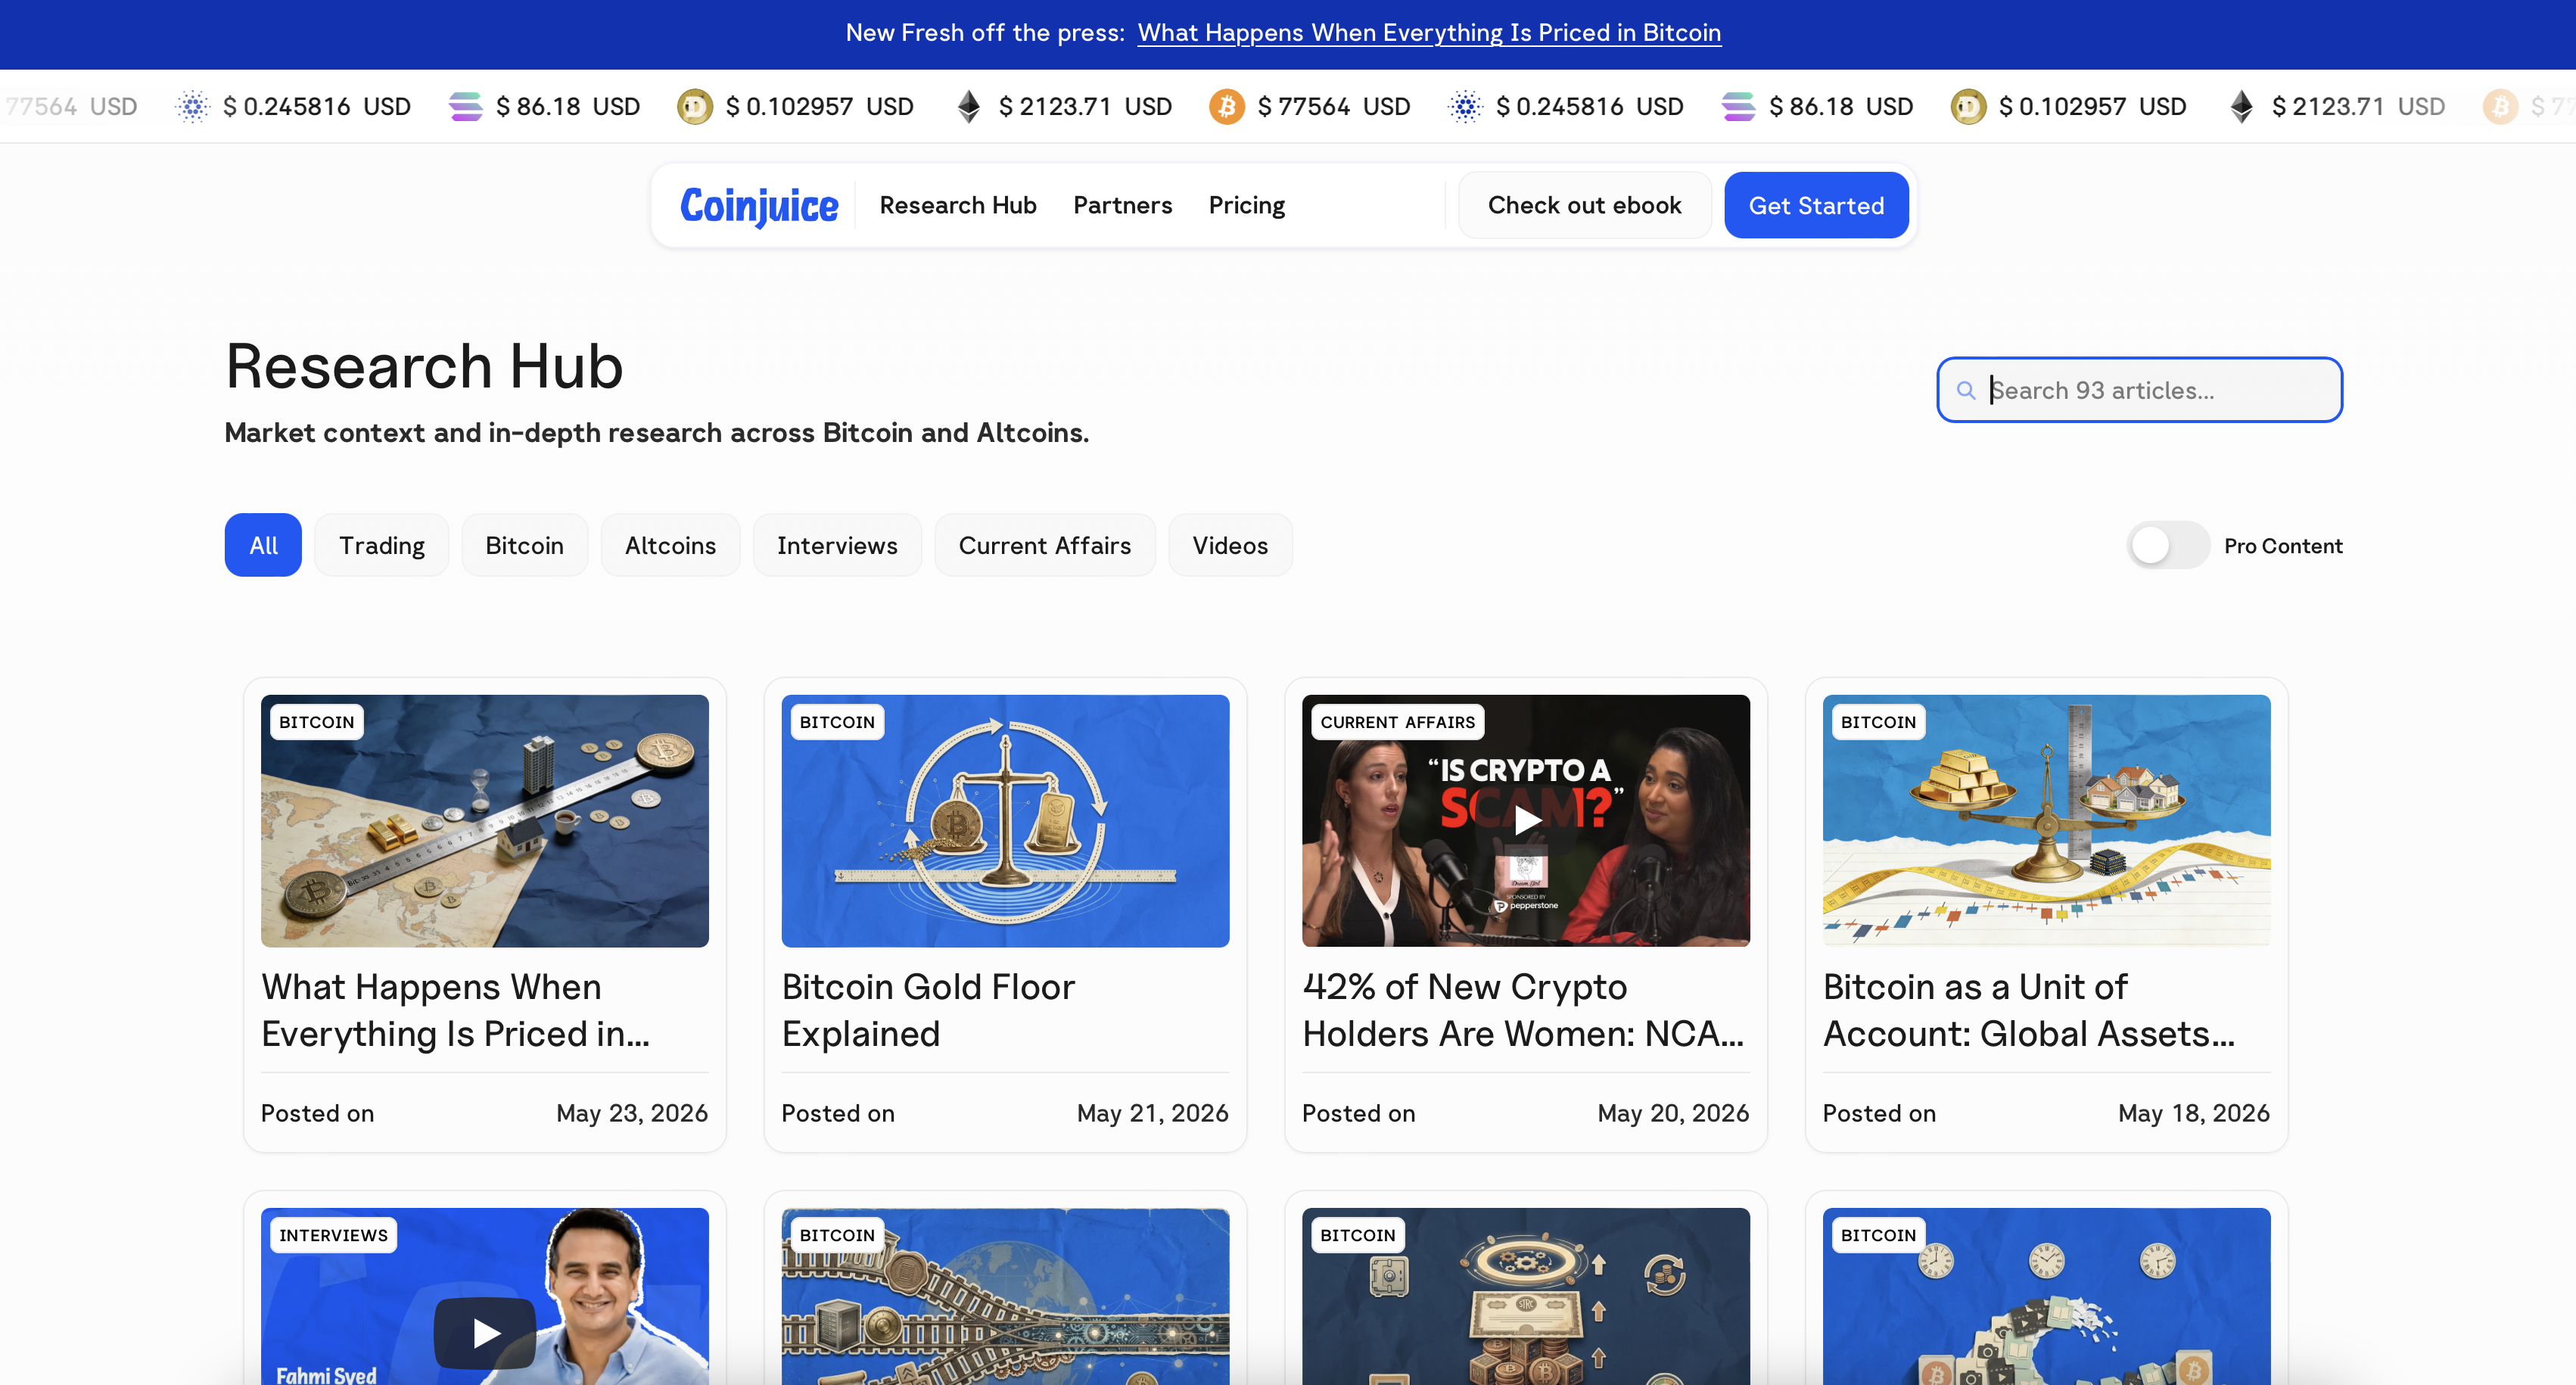Viewport: 2576px width, 1385px height.
Task: Click the orange Bitcoin icon beside $77564
Action: click(x=1226, y=106)
